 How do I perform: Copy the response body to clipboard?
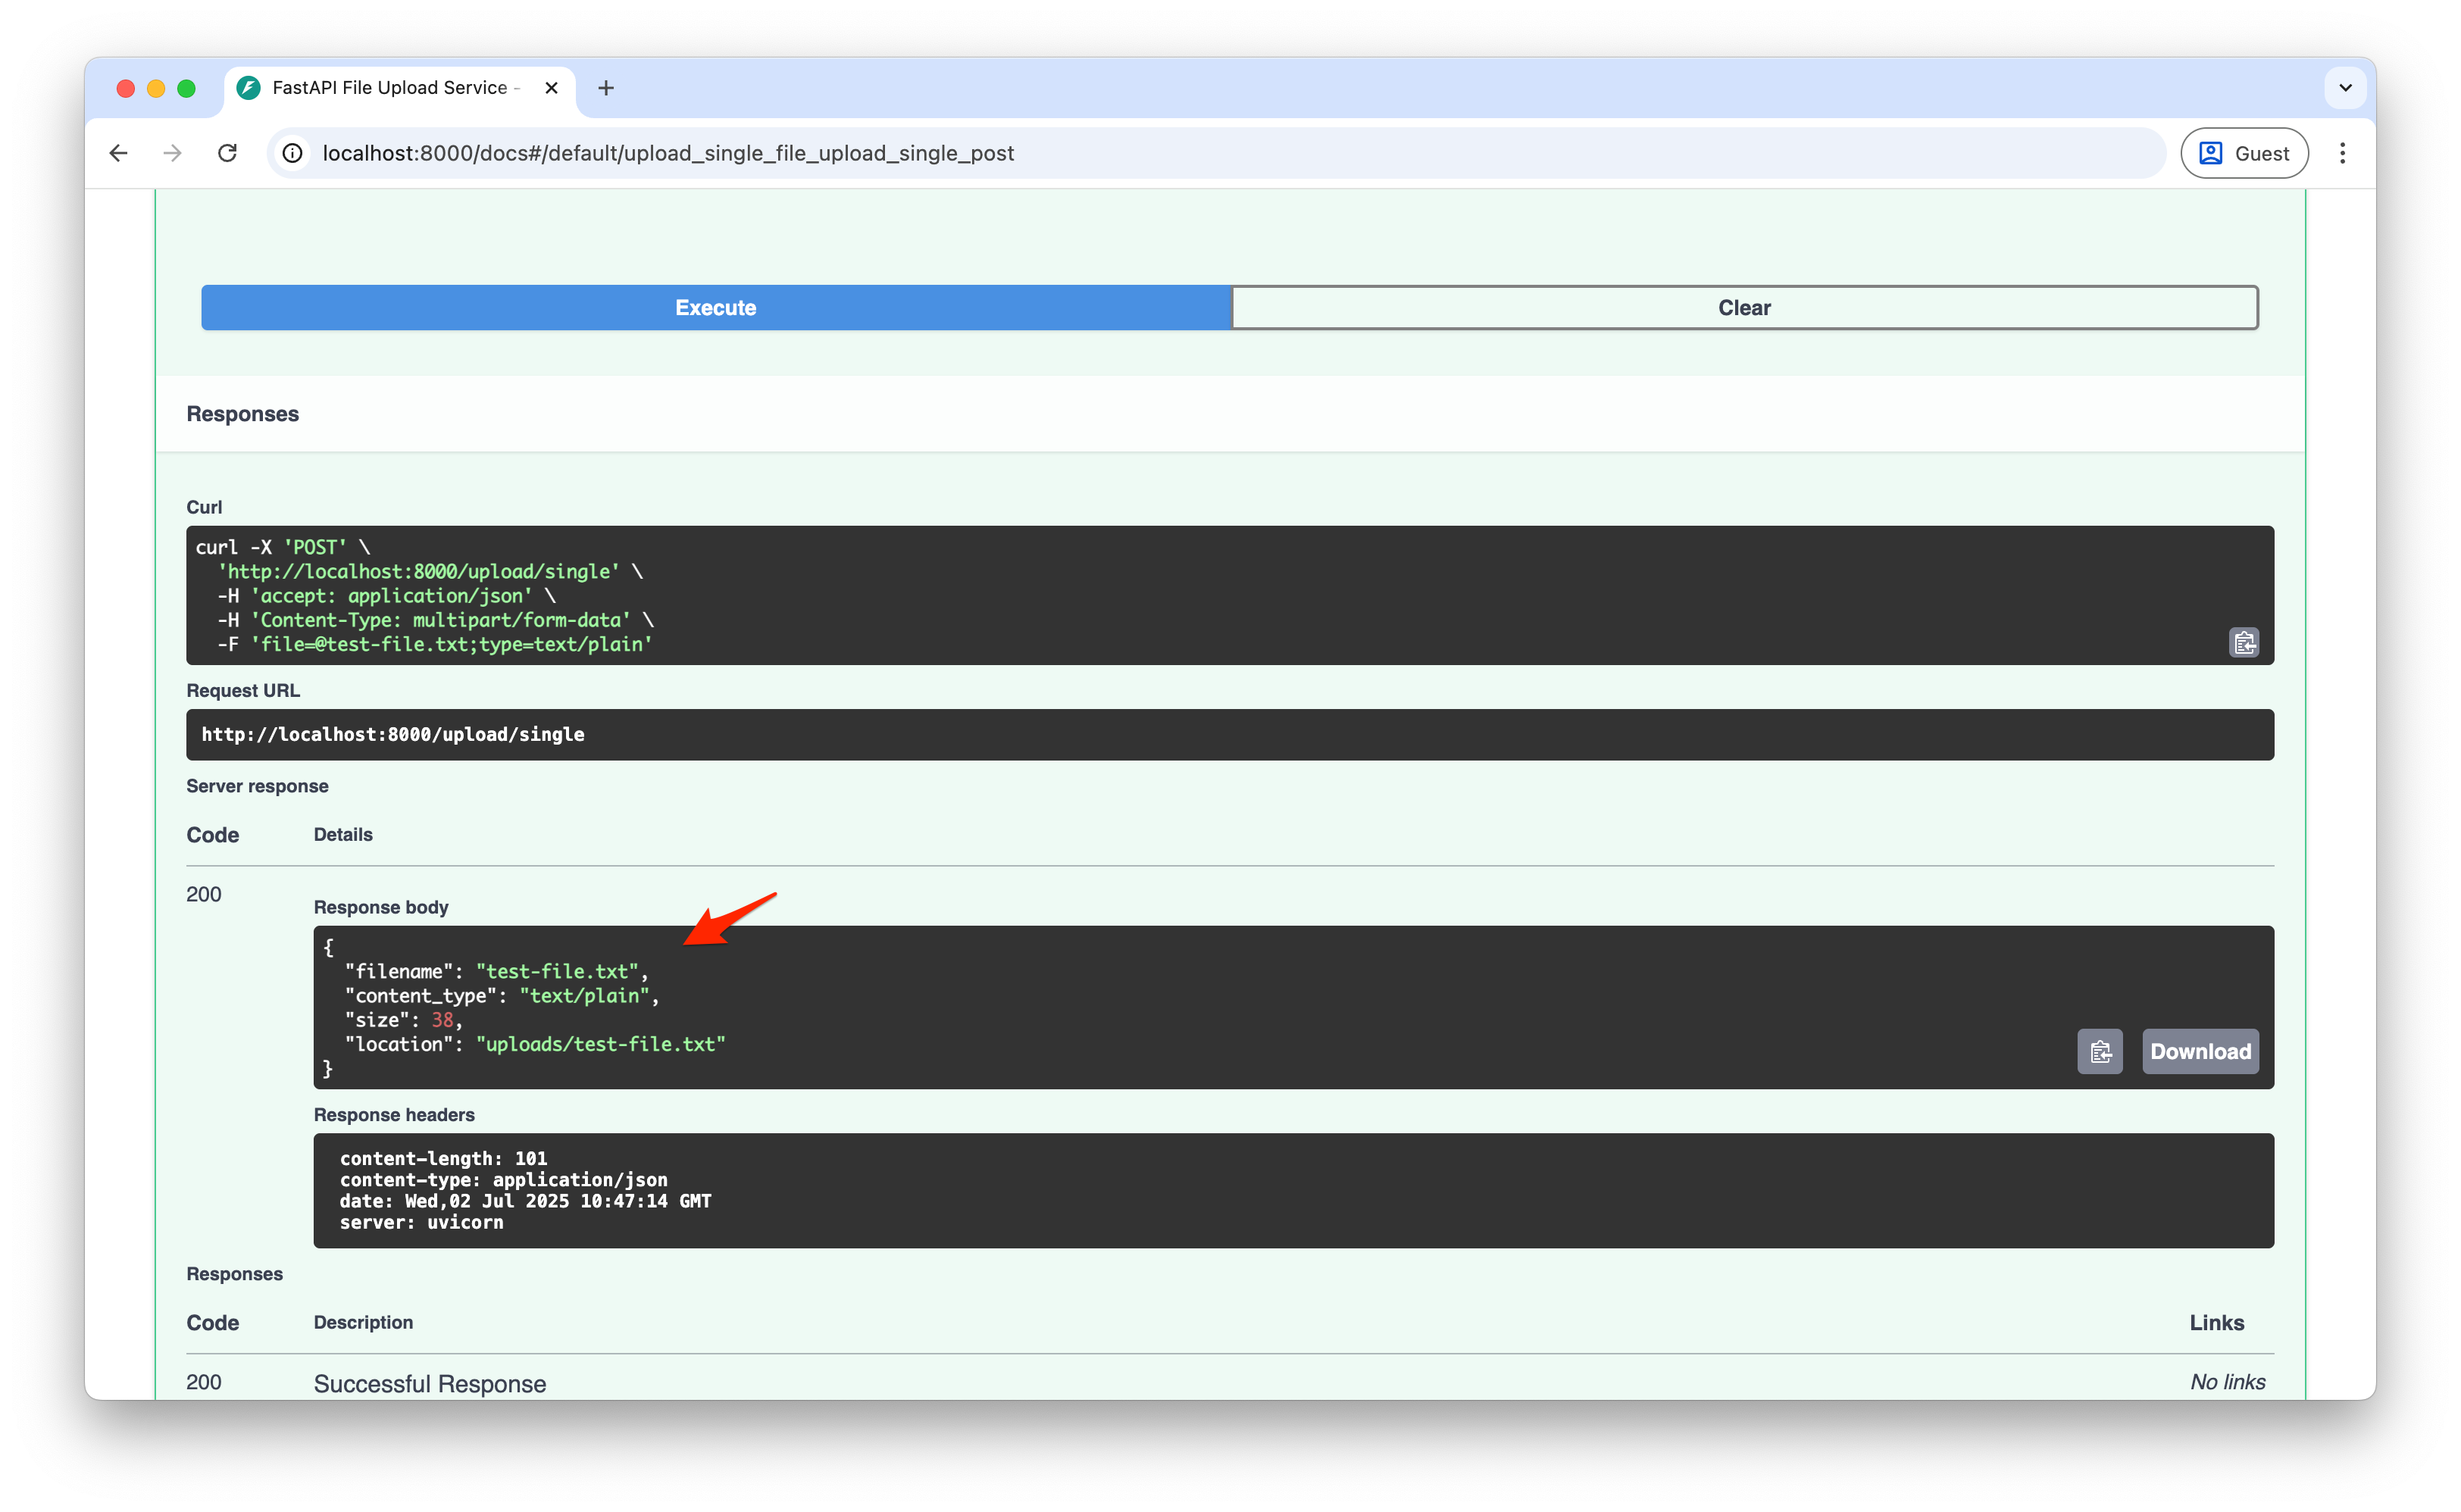coord(2100,1051)
